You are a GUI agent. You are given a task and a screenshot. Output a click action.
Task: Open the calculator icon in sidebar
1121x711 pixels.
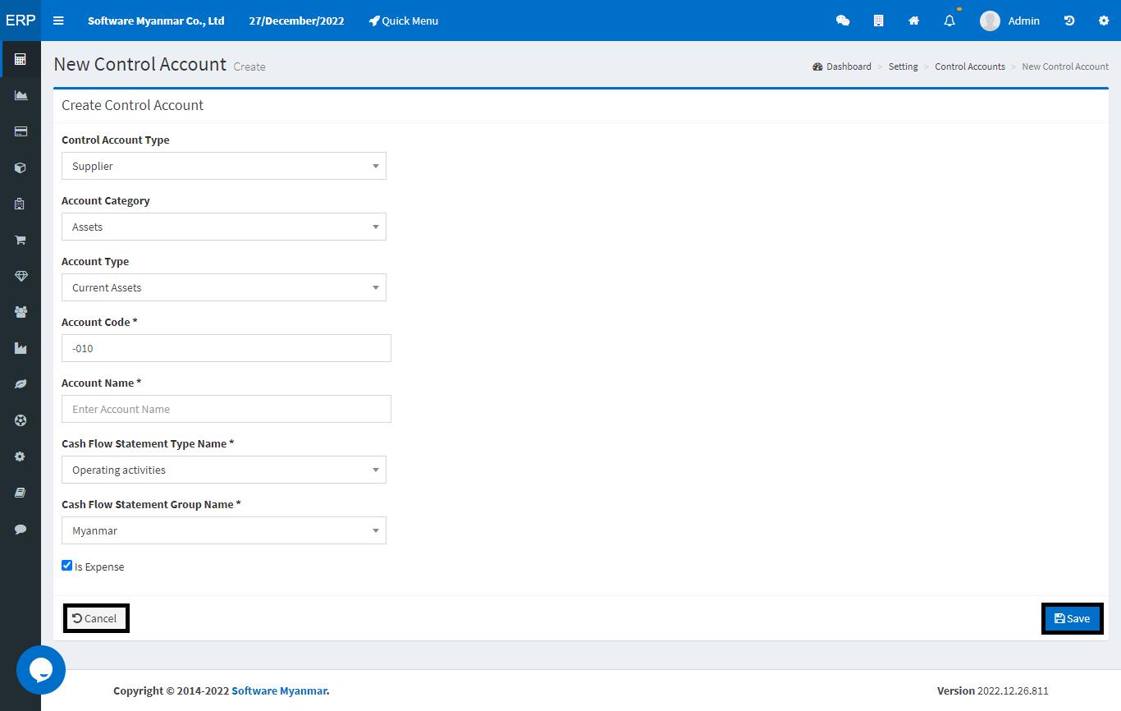[x=21, y=59]
